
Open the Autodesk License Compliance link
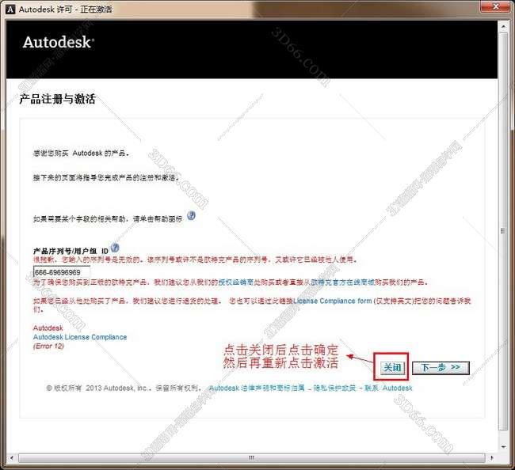coord(80,337)
